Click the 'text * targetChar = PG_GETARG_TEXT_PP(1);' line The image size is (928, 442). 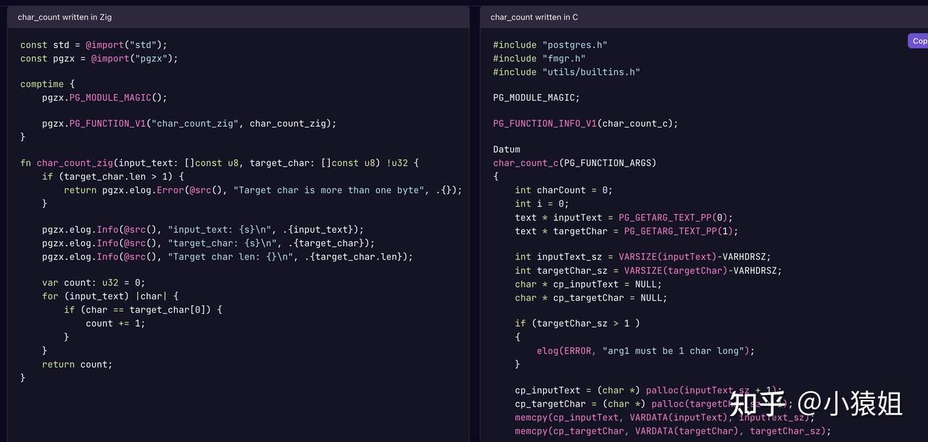point(627,231)
